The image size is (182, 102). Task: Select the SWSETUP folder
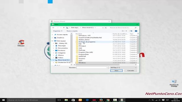click(x=82, y=56)
